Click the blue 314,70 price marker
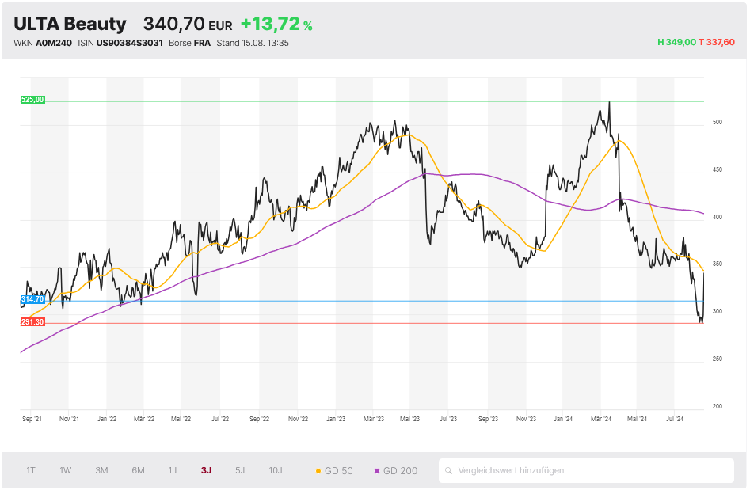The height and width of the screenshot is (490, 750). point(32,299)
